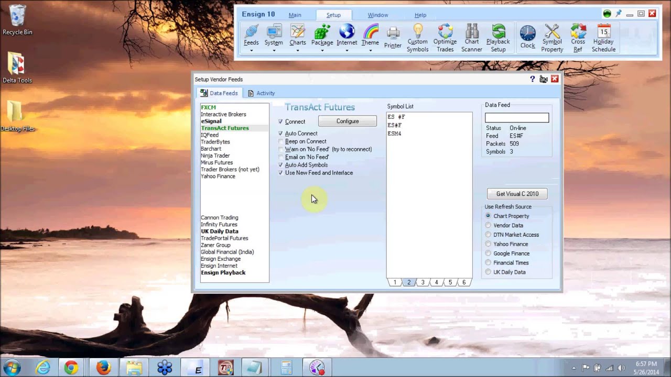
Task: Open the Holiday Schedule calendar icon
Action: click(x=603, y=30)
